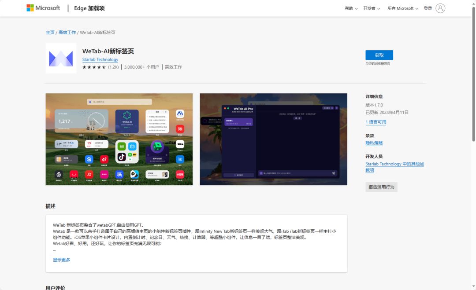Click the 报告滥用行为 button
The width and height of the screenshot is (476, 290).
coord(381,187)
